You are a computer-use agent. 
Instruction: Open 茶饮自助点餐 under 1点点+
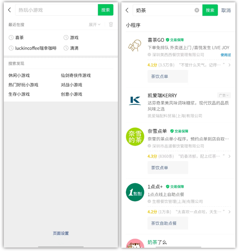168,223
